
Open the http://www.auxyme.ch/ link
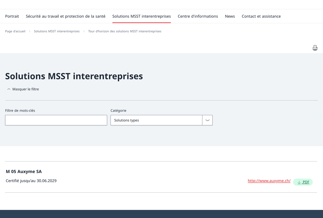click(x=269, y=181)
